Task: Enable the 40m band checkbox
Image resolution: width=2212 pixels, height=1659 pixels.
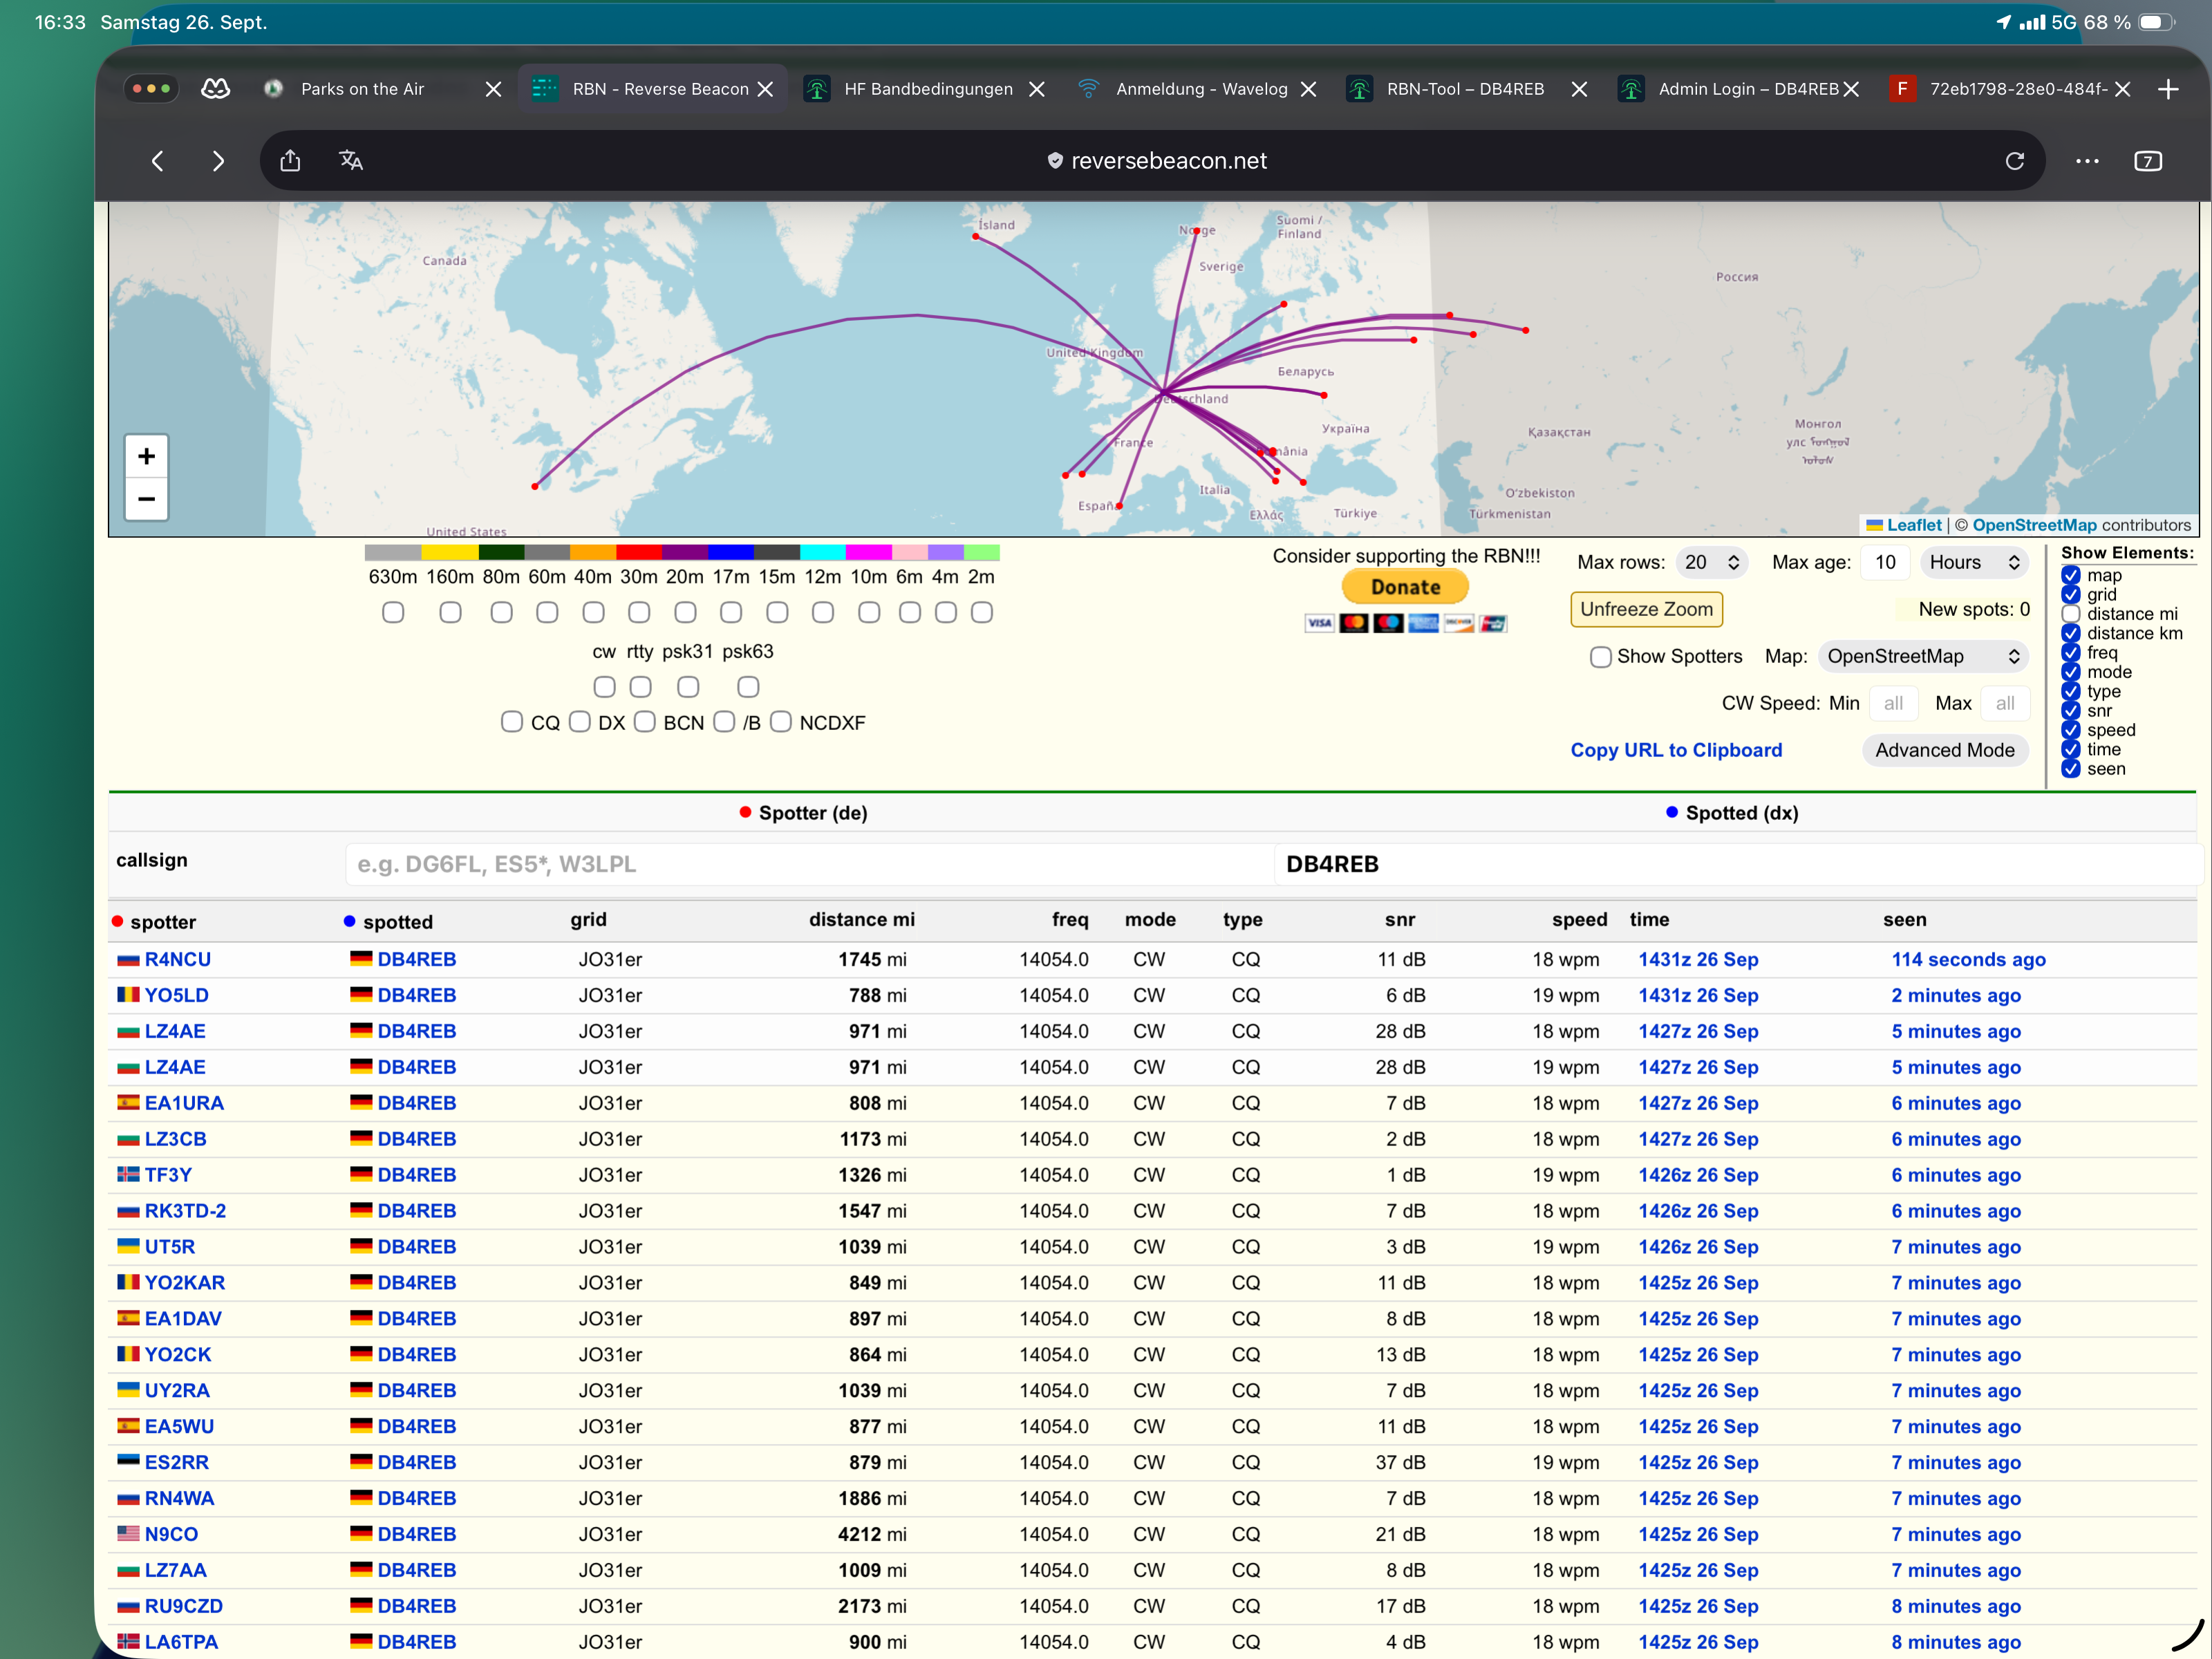Action: (x=593, y=612)
